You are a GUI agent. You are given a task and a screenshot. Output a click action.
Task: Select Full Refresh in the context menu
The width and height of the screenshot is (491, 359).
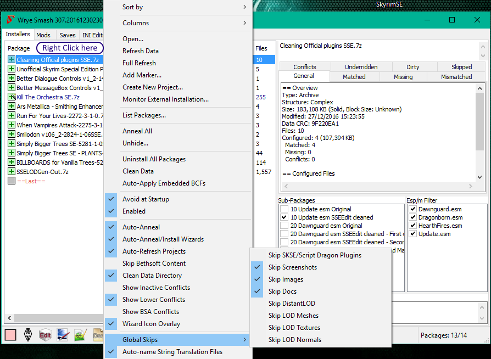pos(139,63)
